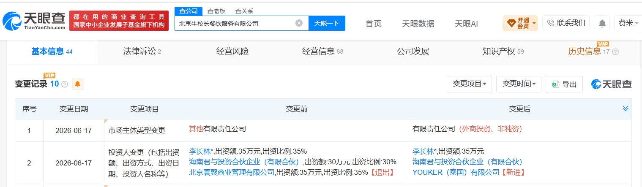The width and height of the screenshot is (642, 187).
Task: Open the 变更项目 filter dropdown
Action: click(469, 84)
